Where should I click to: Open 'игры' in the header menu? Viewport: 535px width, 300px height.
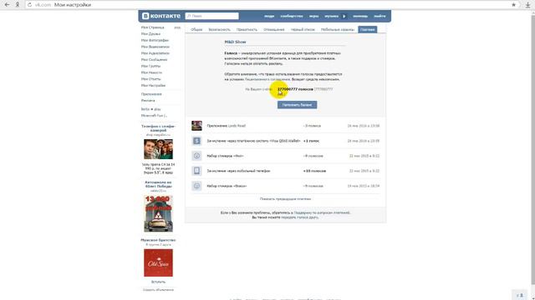tap(314, 16)
